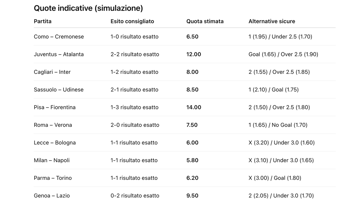Screen dimensions: 362x212
Task: Click the 12.00 quota for Juventus – Atalanta
Action: (x=194, y=54)
